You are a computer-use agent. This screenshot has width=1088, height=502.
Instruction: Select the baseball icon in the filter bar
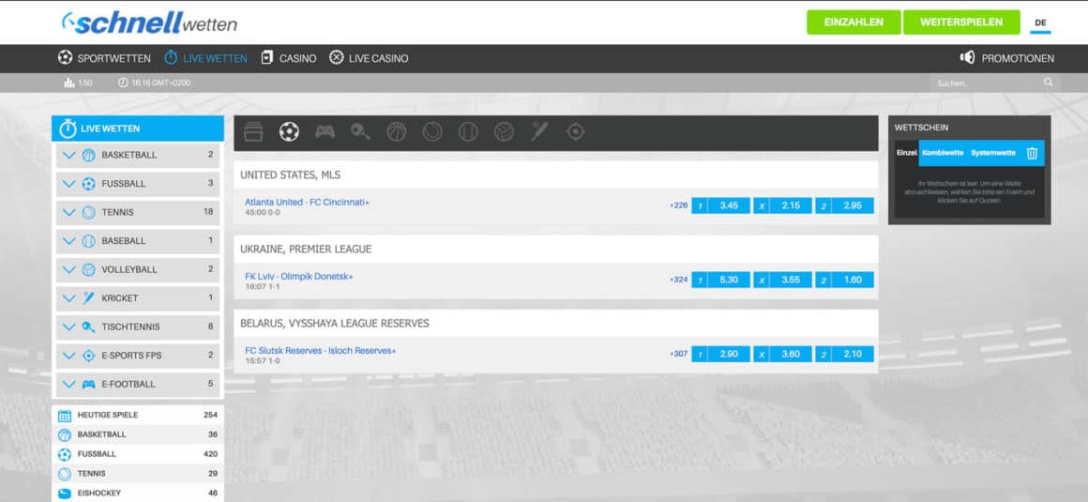[468, 131]
